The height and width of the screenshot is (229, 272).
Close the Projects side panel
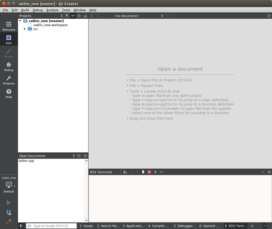(x=85, y=16)
